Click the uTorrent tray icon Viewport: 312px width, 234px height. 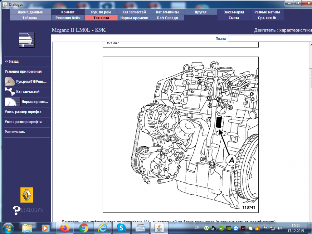(x=206, y=228)
